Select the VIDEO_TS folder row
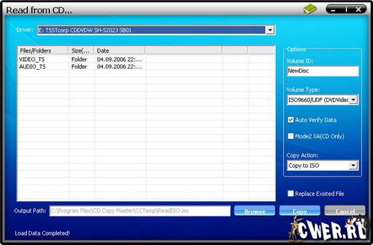The width and height of the screenshot is (373, 245). pos(147,59)
